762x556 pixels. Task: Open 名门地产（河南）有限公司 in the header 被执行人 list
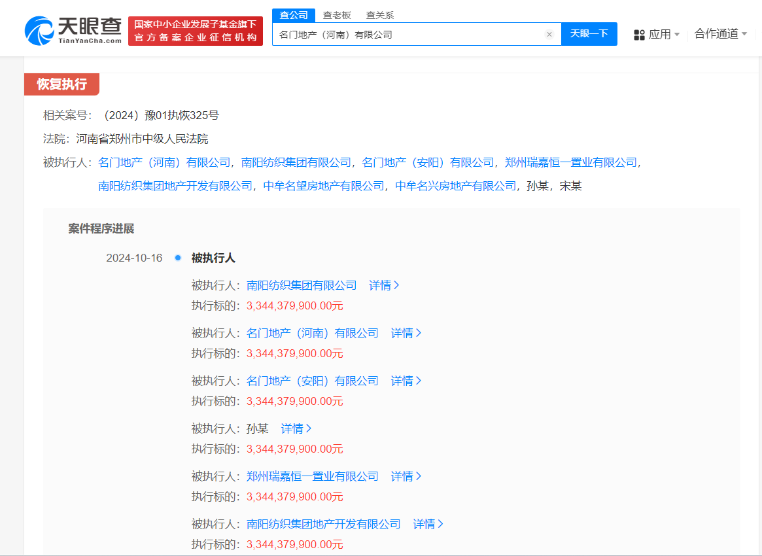[x=164, y=162]
